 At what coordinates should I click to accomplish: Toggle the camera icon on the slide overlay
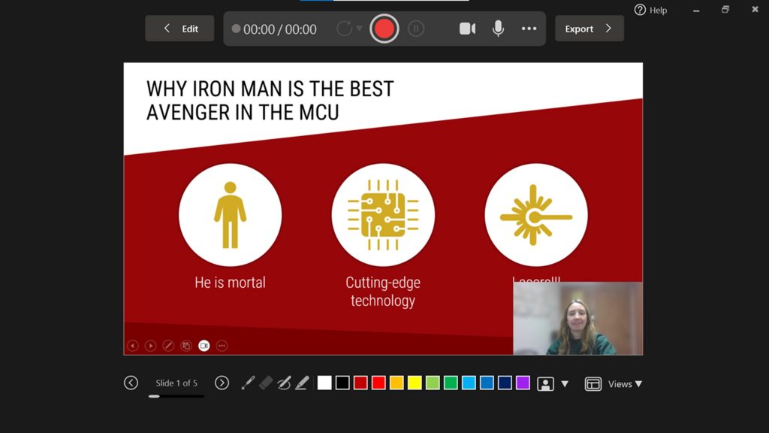coord(203,345)
